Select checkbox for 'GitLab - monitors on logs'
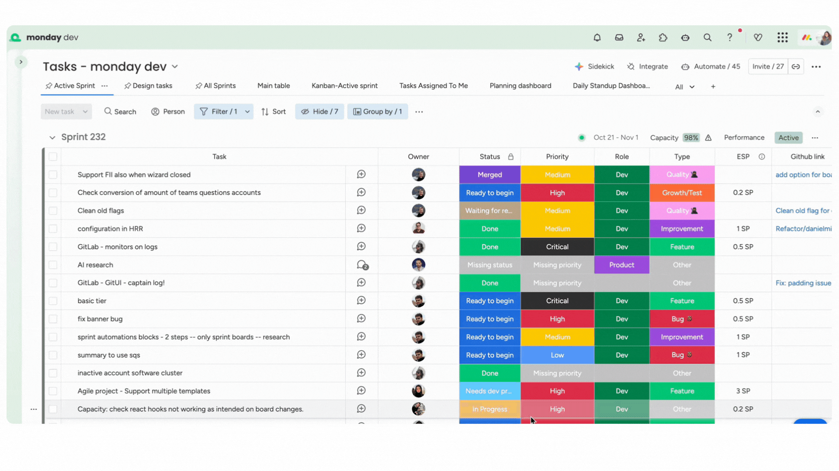839x471 pixels. point(53,247)
